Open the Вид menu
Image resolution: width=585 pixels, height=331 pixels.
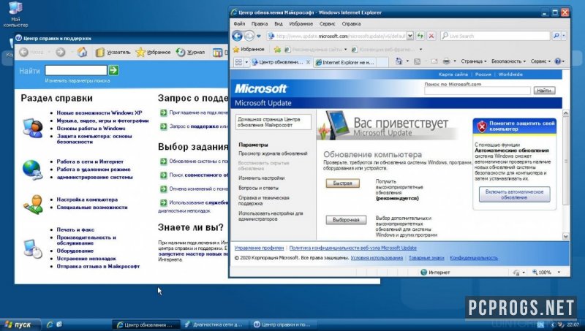click(279, 23)
